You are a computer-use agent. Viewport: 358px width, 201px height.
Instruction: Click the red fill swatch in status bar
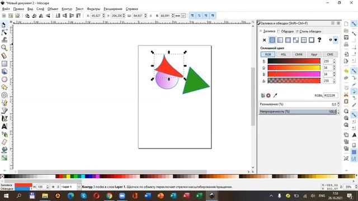coord(23,185)
